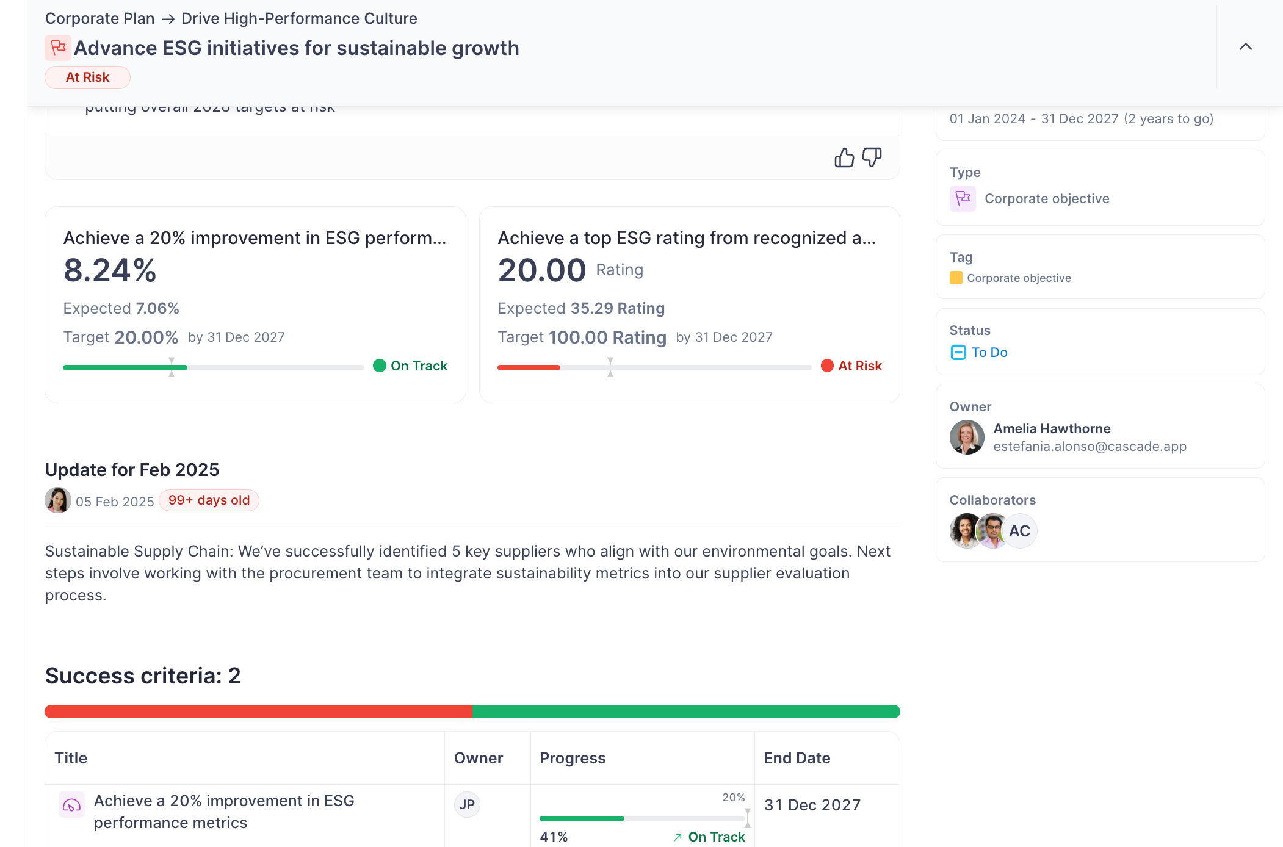Viewport: 1283px width, 847px height.
Task: Click the thumbs down feedback icon
Action: [x=872, y=157]
